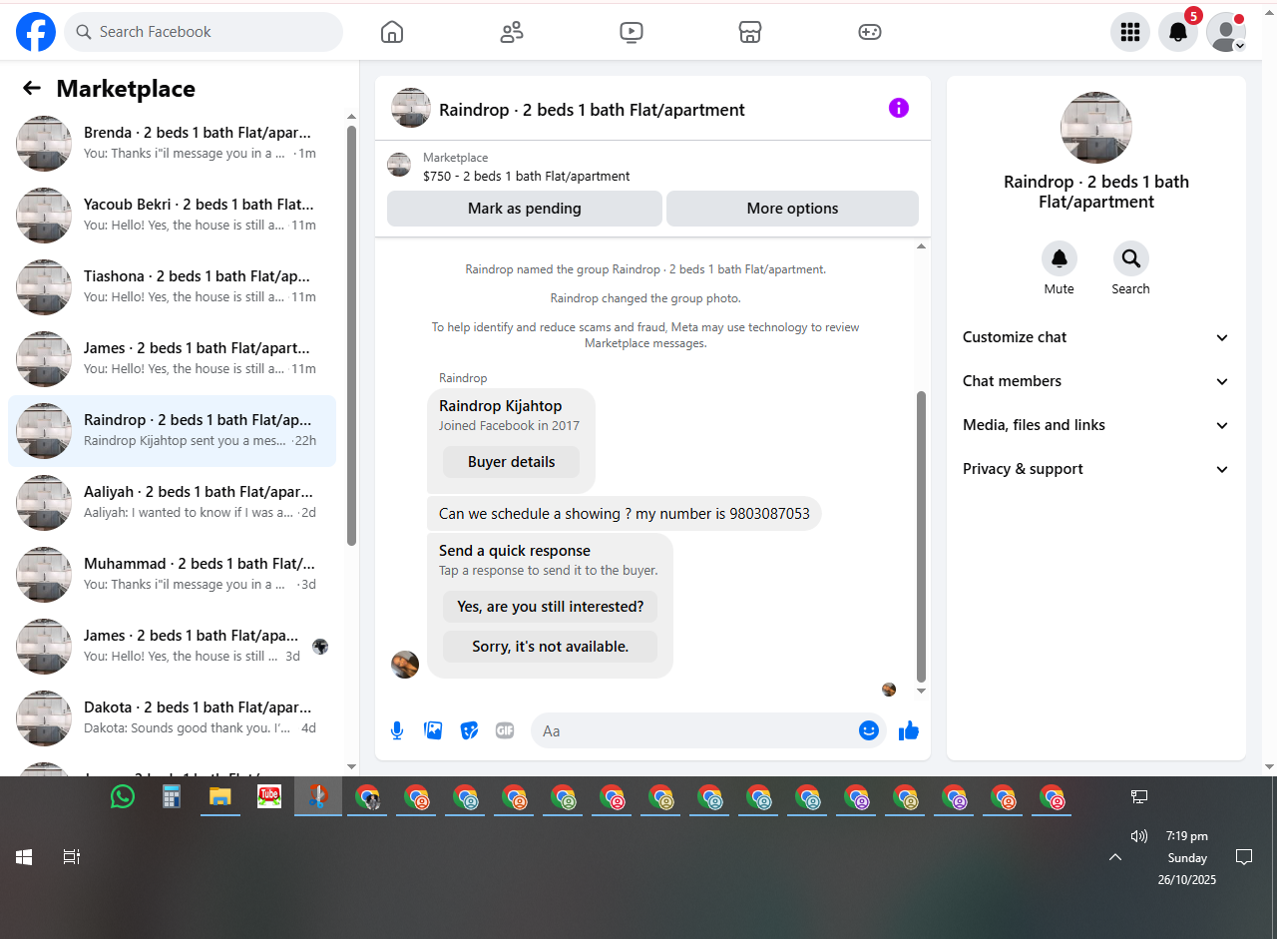Open notifications bell with 5 badge
This screenshot has height=939, width=1277.
(1178, 32)
